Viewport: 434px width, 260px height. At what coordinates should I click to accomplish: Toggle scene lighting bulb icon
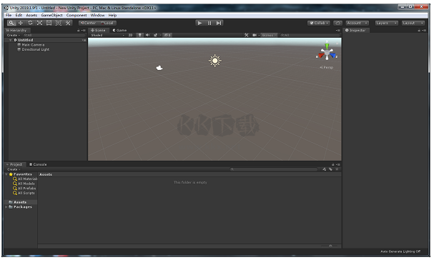point(139,35)
